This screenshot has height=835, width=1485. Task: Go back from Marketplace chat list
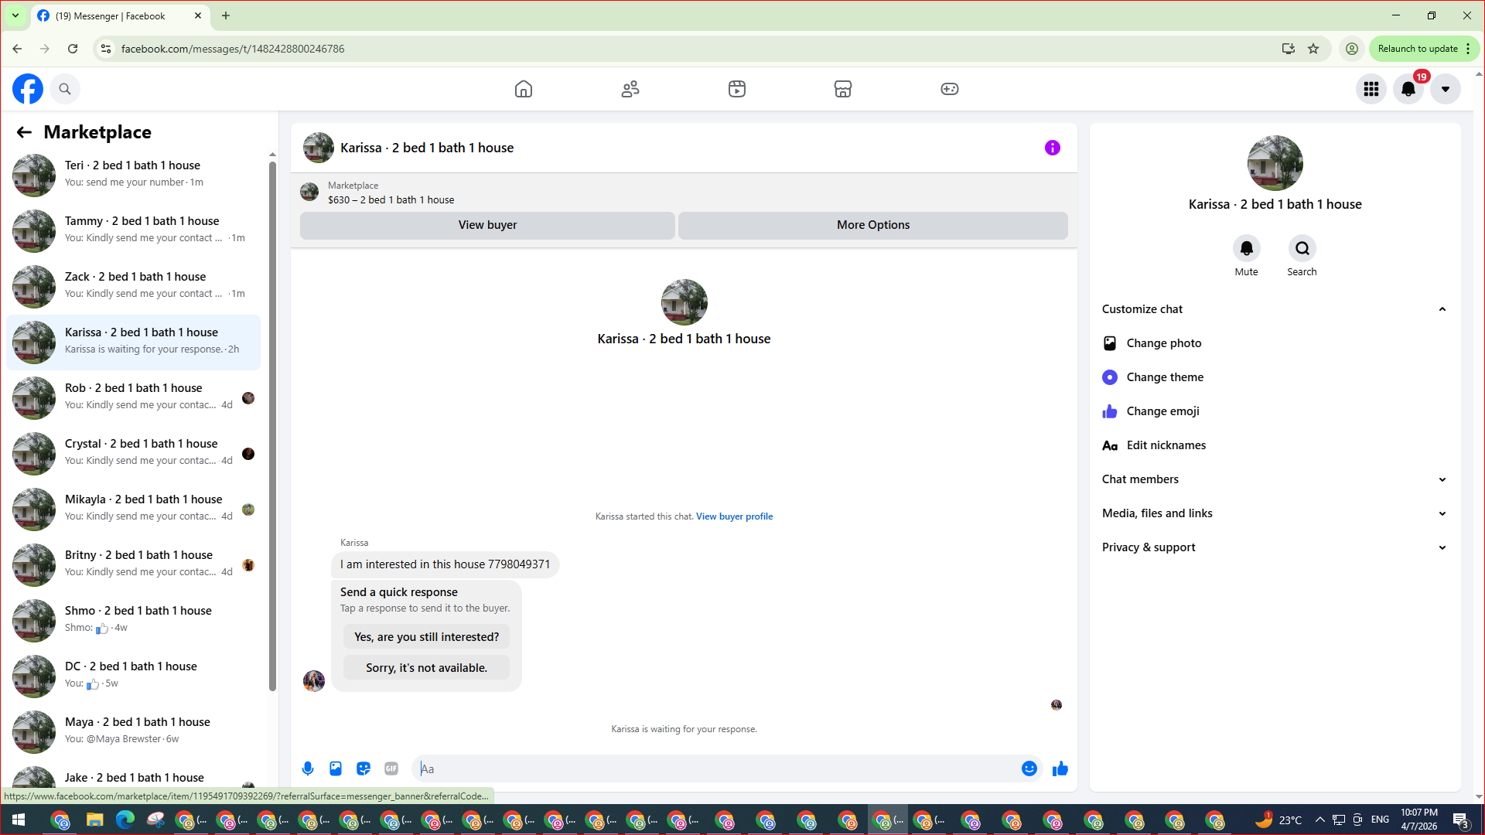[24, 132]
